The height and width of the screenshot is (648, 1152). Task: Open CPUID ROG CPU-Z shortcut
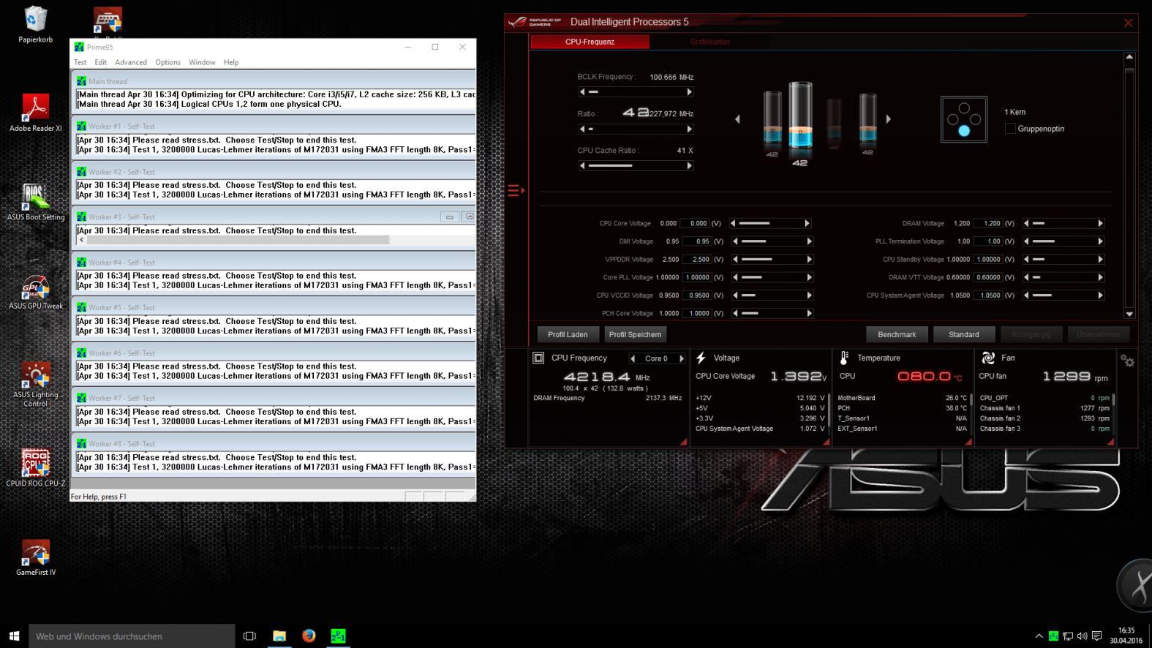[35, 468]
